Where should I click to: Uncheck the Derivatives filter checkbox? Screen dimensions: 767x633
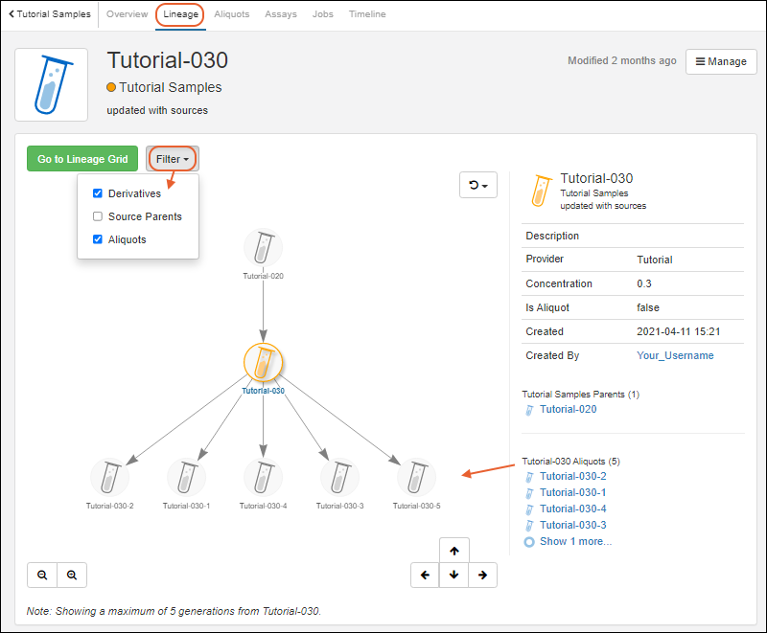(98, 193)
